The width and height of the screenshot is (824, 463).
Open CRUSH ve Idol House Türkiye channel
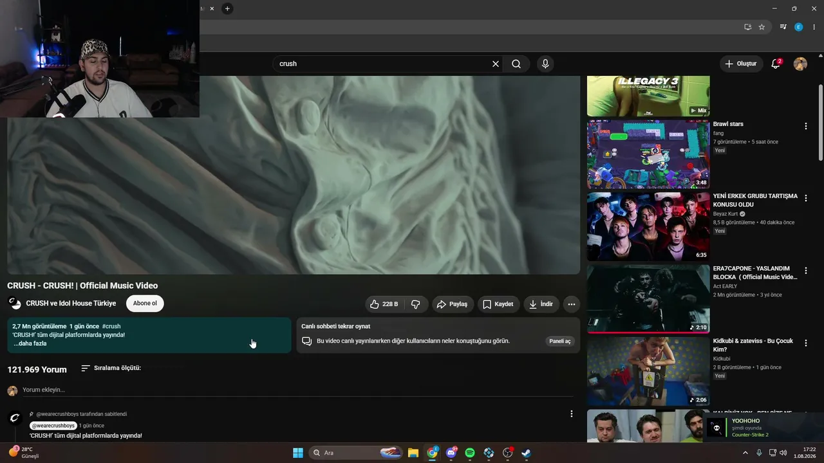pos(71,304)
